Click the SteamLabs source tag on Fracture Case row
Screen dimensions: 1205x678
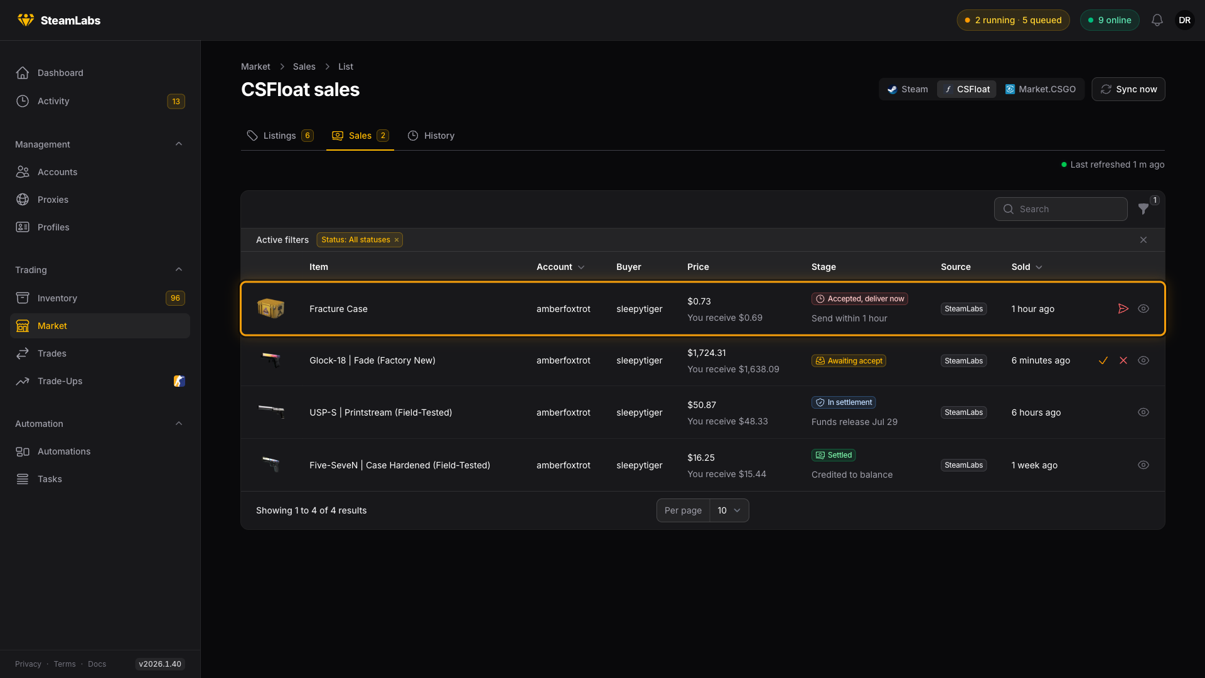(x=963, y=309)
